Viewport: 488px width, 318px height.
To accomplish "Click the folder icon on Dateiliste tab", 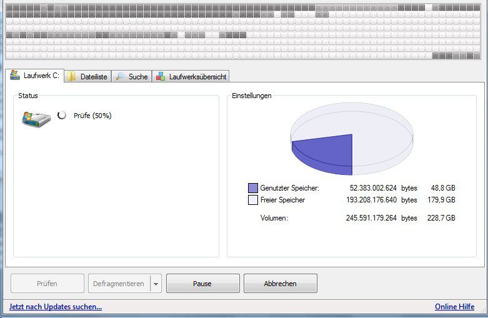I will [72, 77].
